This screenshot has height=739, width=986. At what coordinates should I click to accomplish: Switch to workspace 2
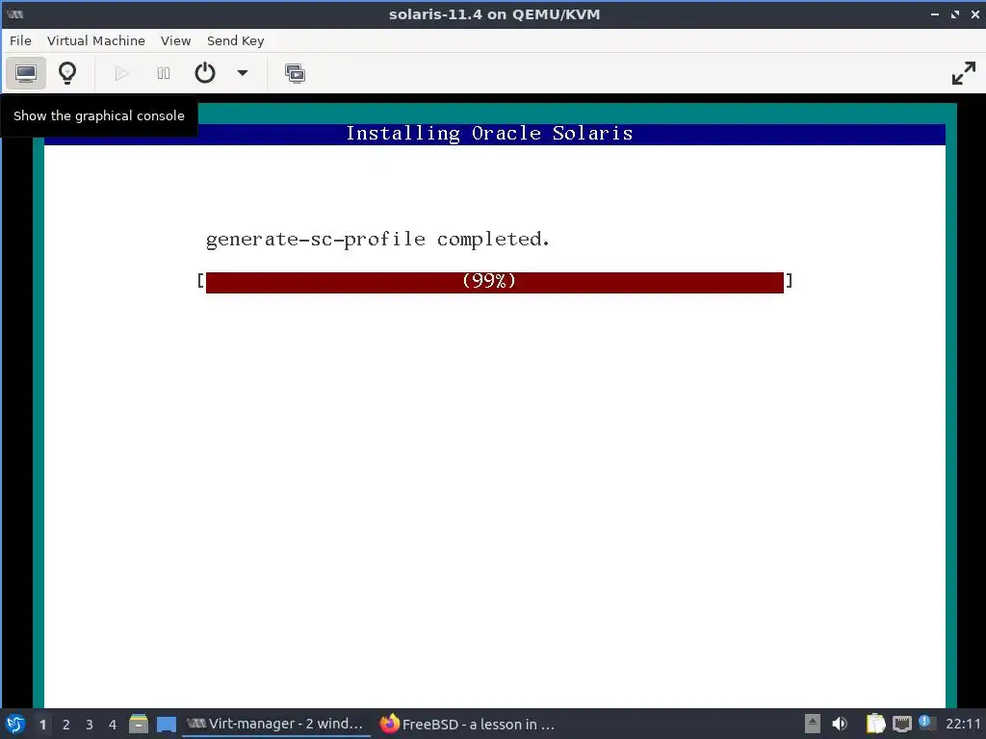point(66,725)
